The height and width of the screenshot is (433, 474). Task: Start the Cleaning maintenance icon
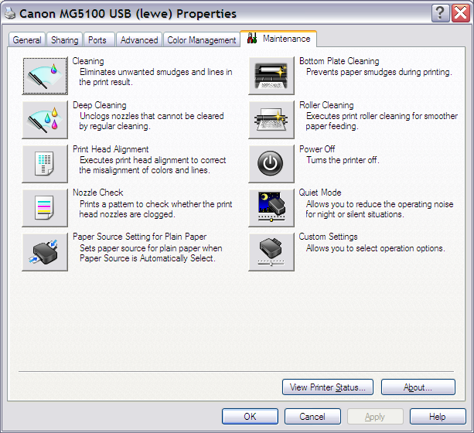point(45,76)
